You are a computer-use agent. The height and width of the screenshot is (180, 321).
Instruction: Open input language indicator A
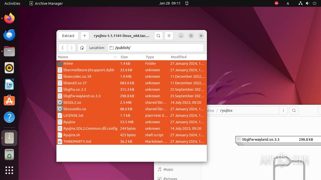(x=288, y=3)
